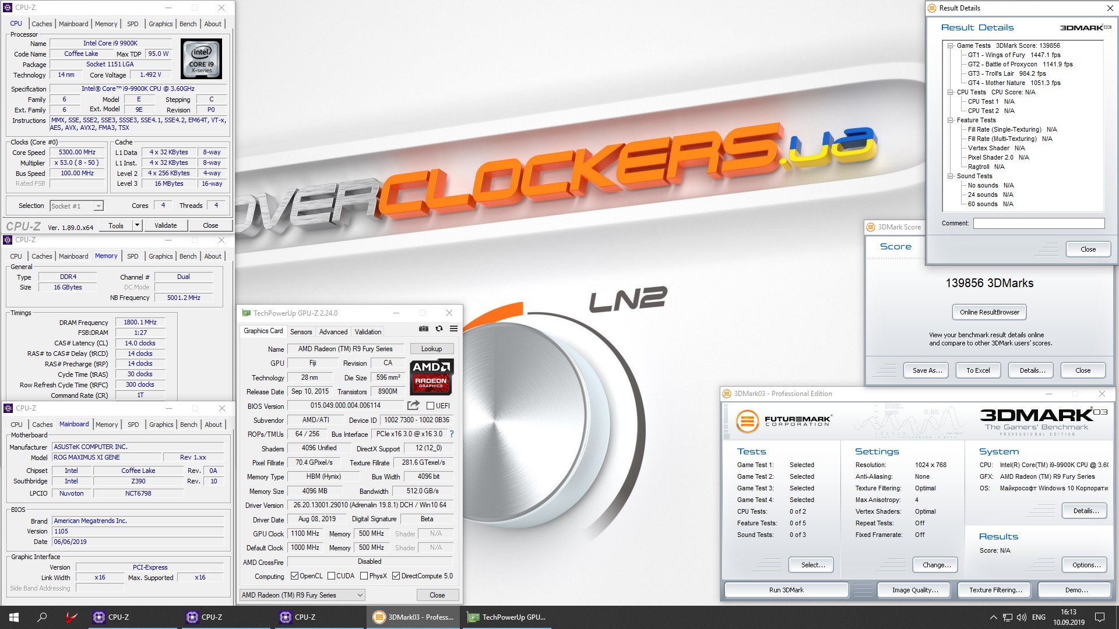Open the taskbar search icon

[42, 617]
